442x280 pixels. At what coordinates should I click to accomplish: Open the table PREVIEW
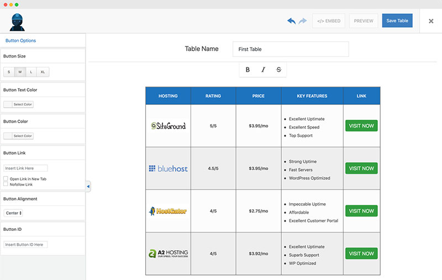[x=364, y=21]
